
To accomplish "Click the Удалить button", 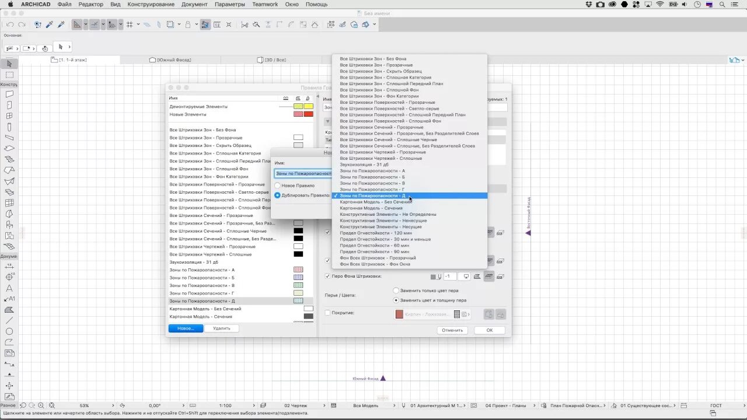I will (222, 328).
